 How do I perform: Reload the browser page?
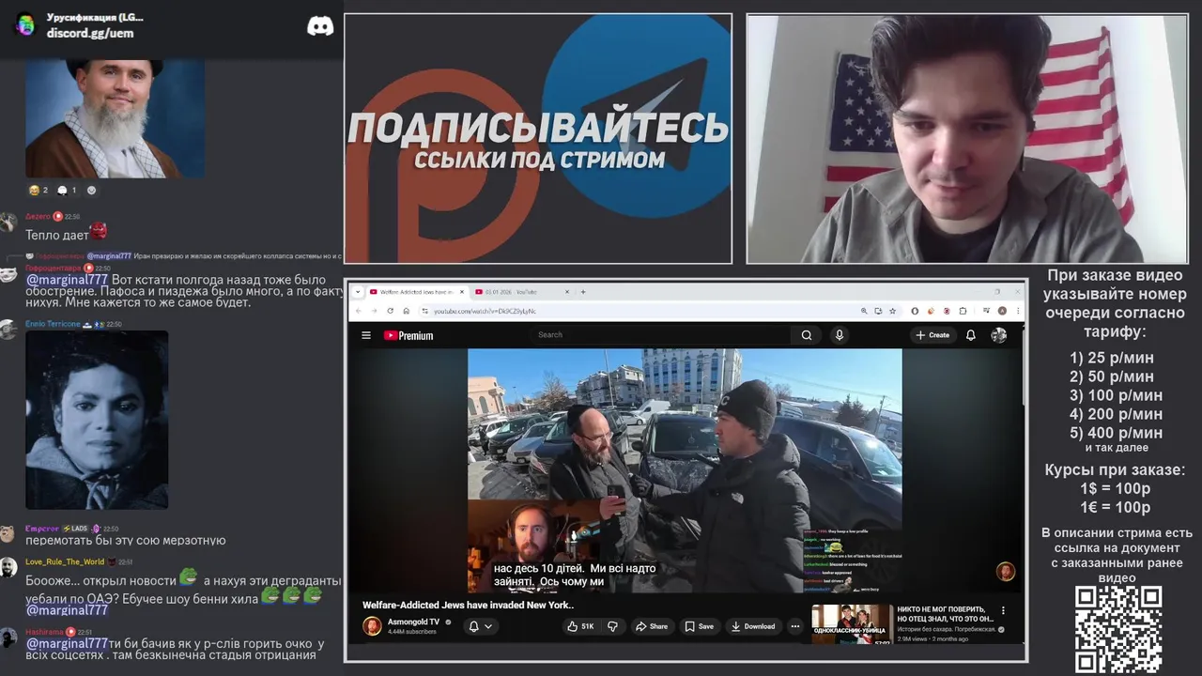[x=391, y=311]
